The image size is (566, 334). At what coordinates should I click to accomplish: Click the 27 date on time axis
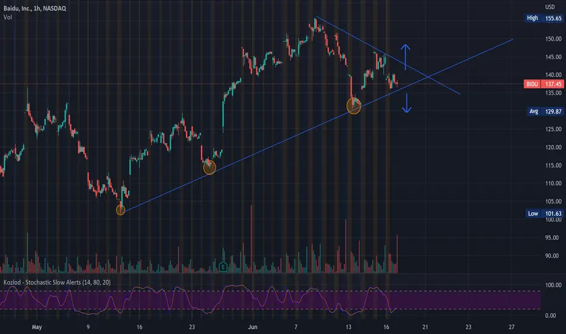(511, 327)
